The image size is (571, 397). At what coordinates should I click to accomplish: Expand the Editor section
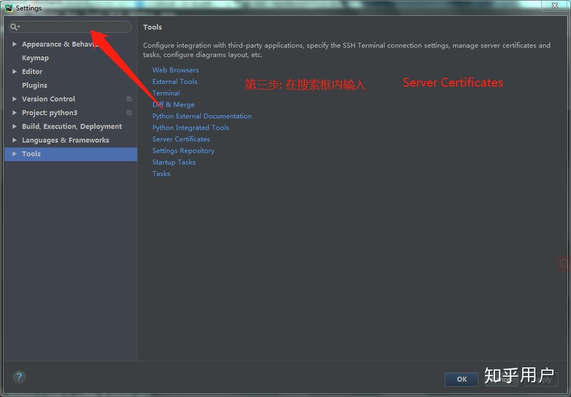coord(14,71)
